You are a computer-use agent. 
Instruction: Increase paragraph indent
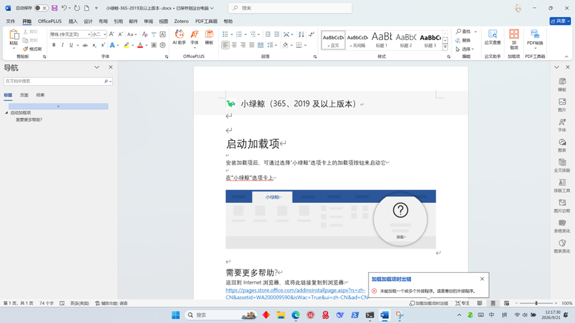click(277, 34)
